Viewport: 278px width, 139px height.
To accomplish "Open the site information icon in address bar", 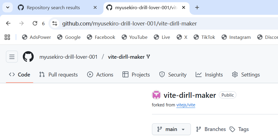I will click(54, 23).
